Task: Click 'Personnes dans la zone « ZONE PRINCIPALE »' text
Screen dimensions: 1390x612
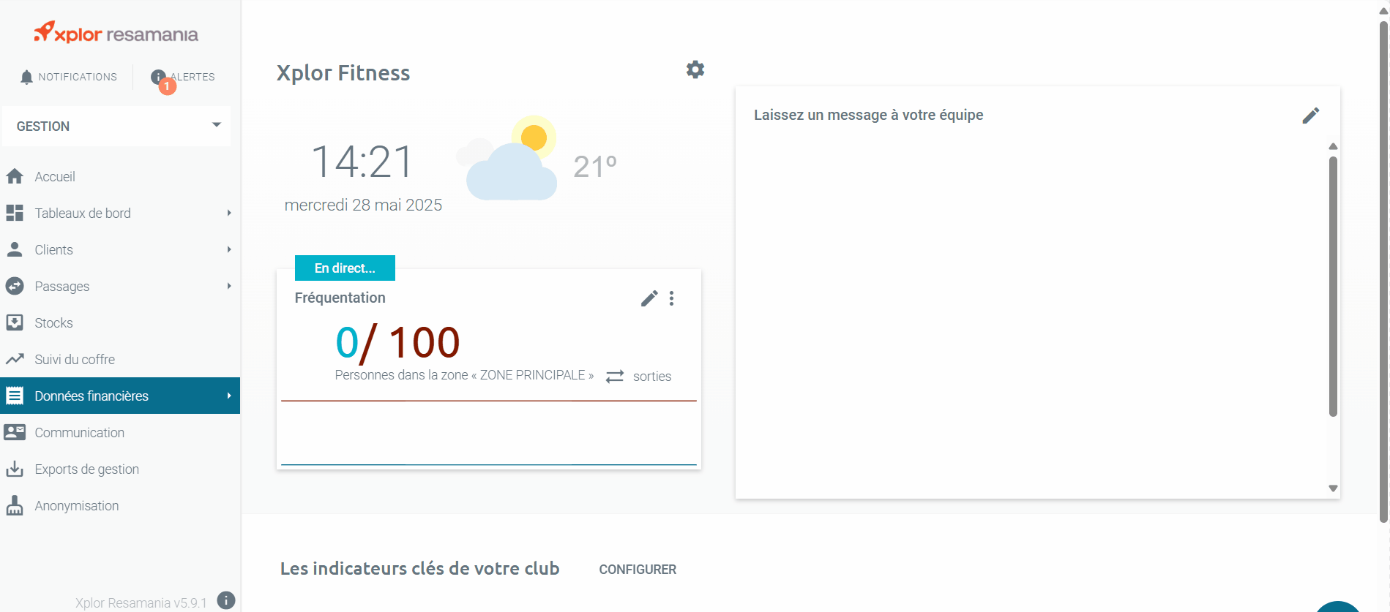Action: [464, 375]
